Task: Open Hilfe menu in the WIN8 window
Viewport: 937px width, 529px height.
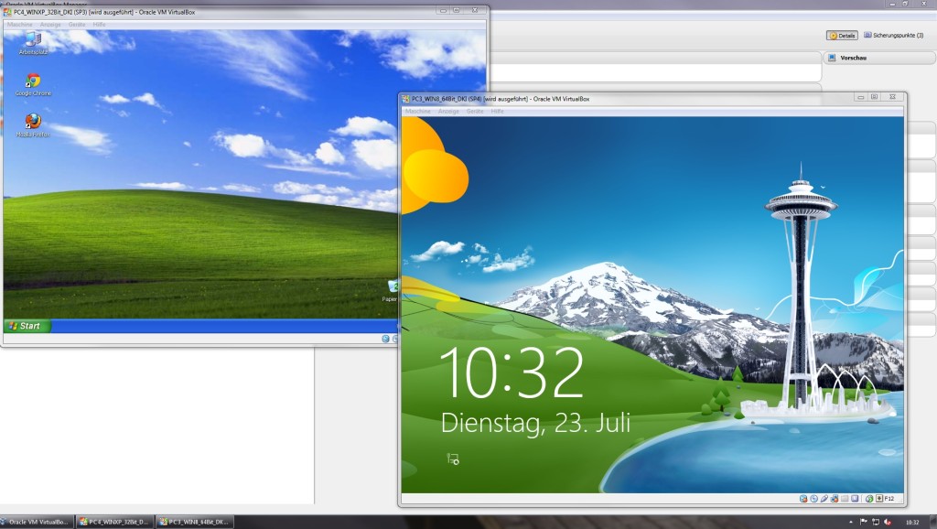Action: pos(497,111)
